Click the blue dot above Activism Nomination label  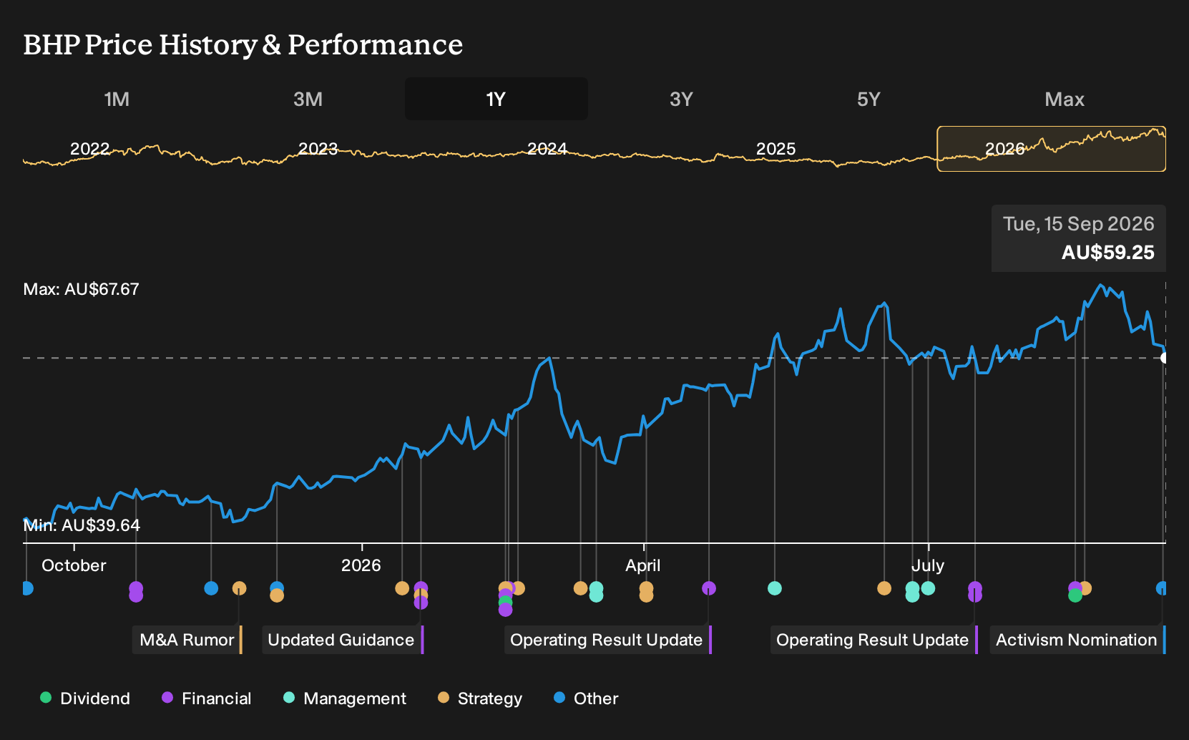pyautogui.click(x=1162, y=588)
